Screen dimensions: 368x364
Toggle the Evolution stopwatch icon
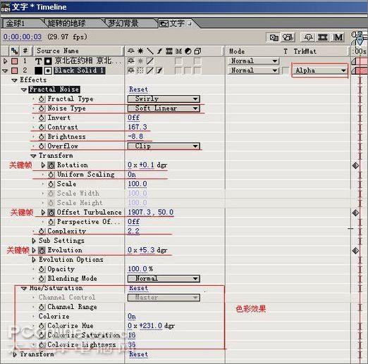point(42,250)
